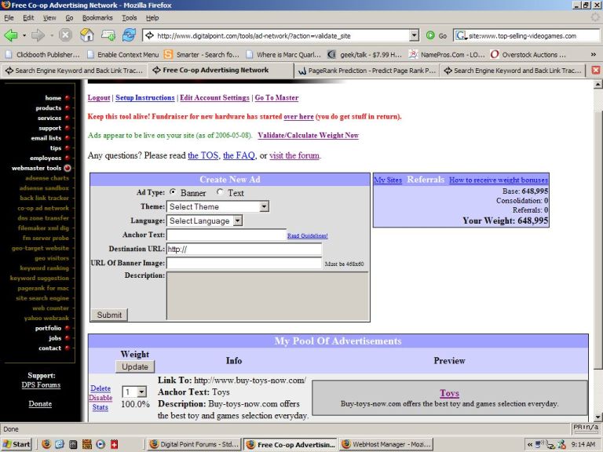Open the FAQ link

click(239, 155)
